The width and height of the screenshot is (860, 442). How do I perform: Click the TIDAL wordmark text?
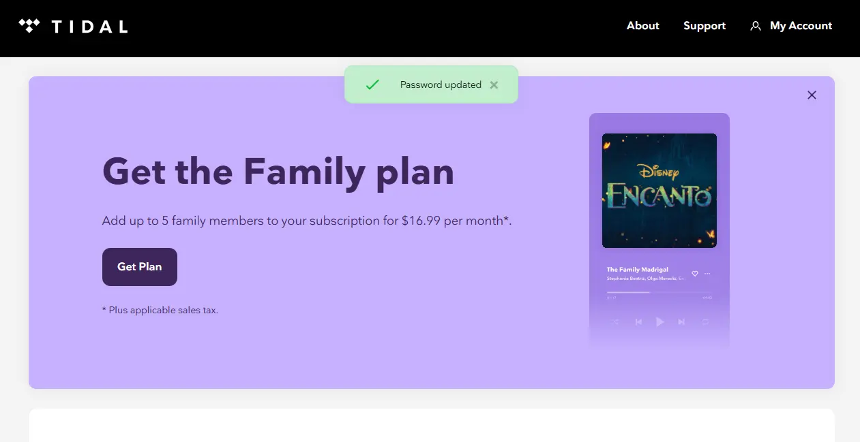[x=90, y=27]
